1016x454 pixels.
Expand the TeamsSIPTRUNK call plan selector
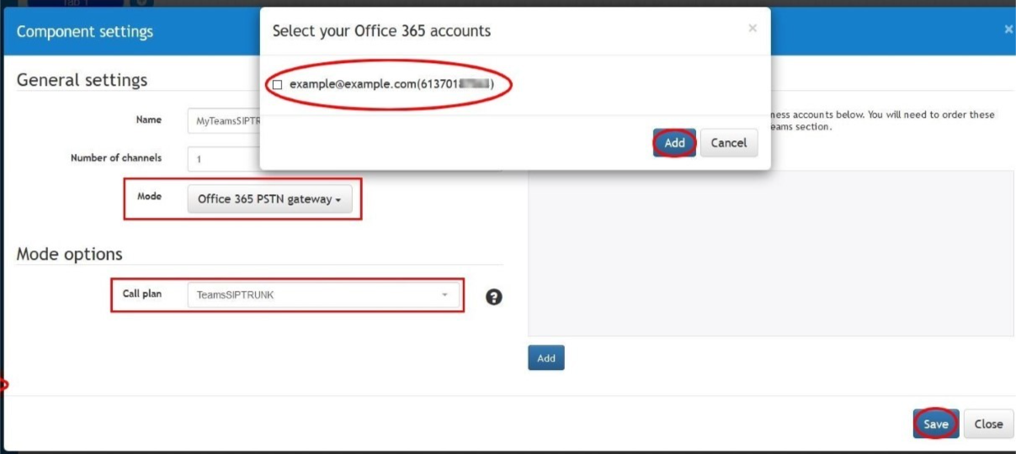tap(323, 295)
